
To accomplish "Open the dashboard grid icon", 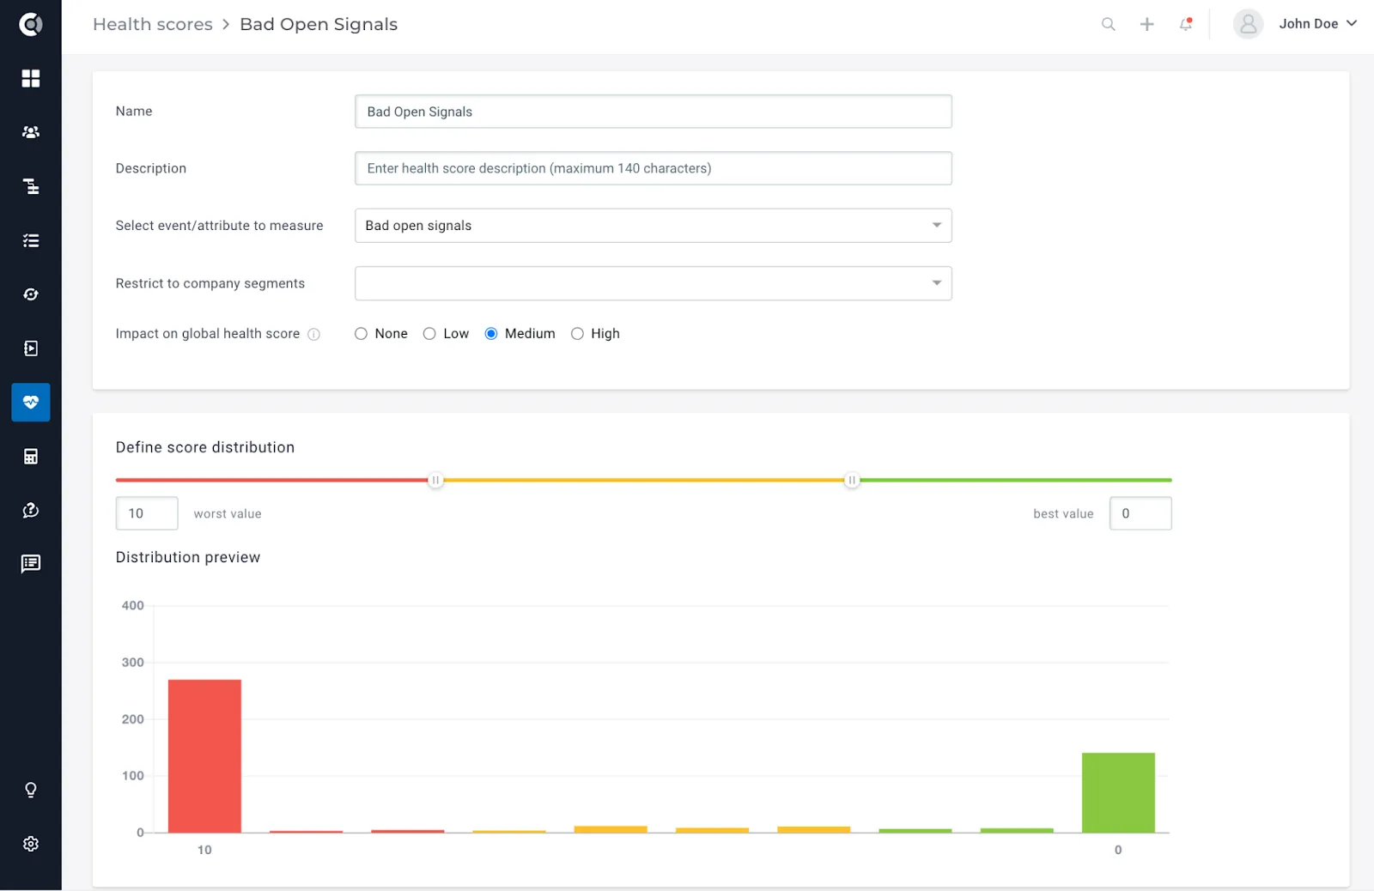I will pyautogui.click(x=31, y=78).
